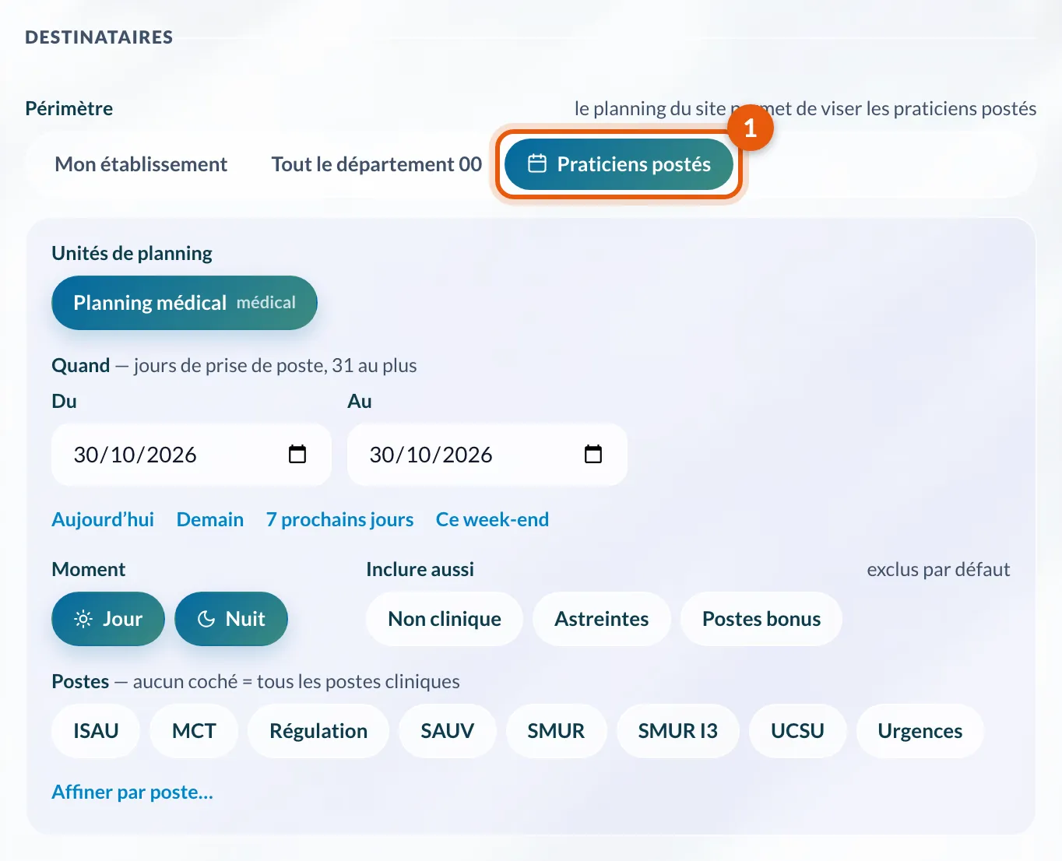
Task: Open the Affiner par poste… link
Action: tap(132, 792)
